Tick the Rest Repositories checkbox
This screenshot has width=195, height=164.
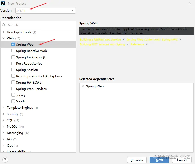13,63
